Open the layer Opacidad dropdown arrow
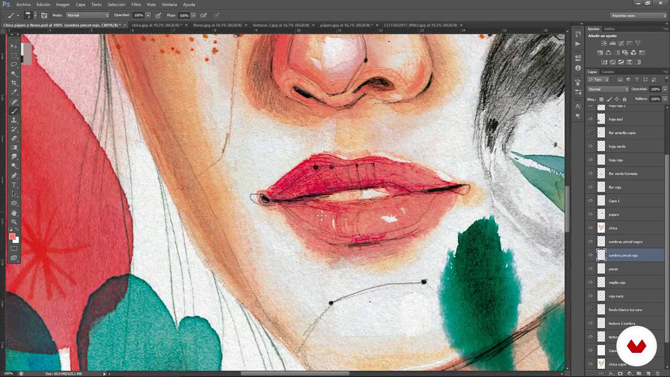Screen dimensions: 670x377 click(665, 89)
